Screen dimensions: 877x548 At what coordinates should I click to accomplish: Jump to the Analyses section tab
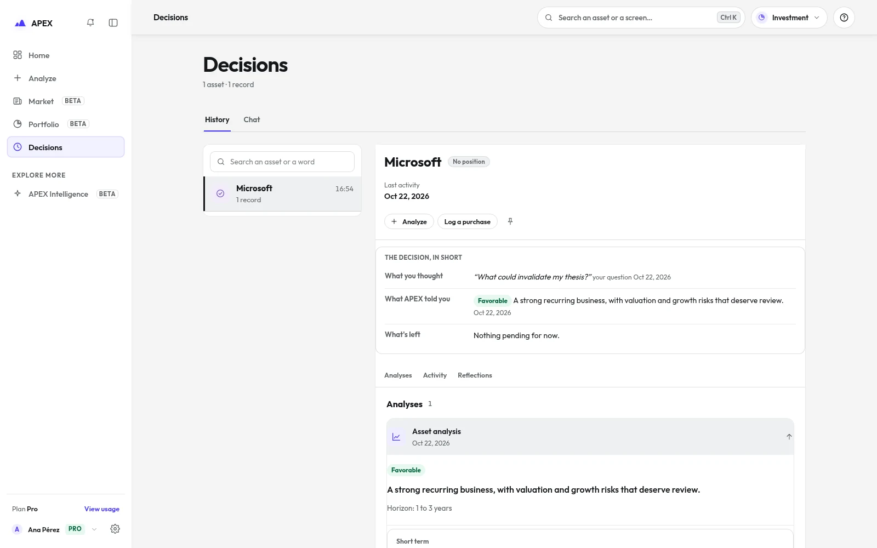tap(398, 375)
